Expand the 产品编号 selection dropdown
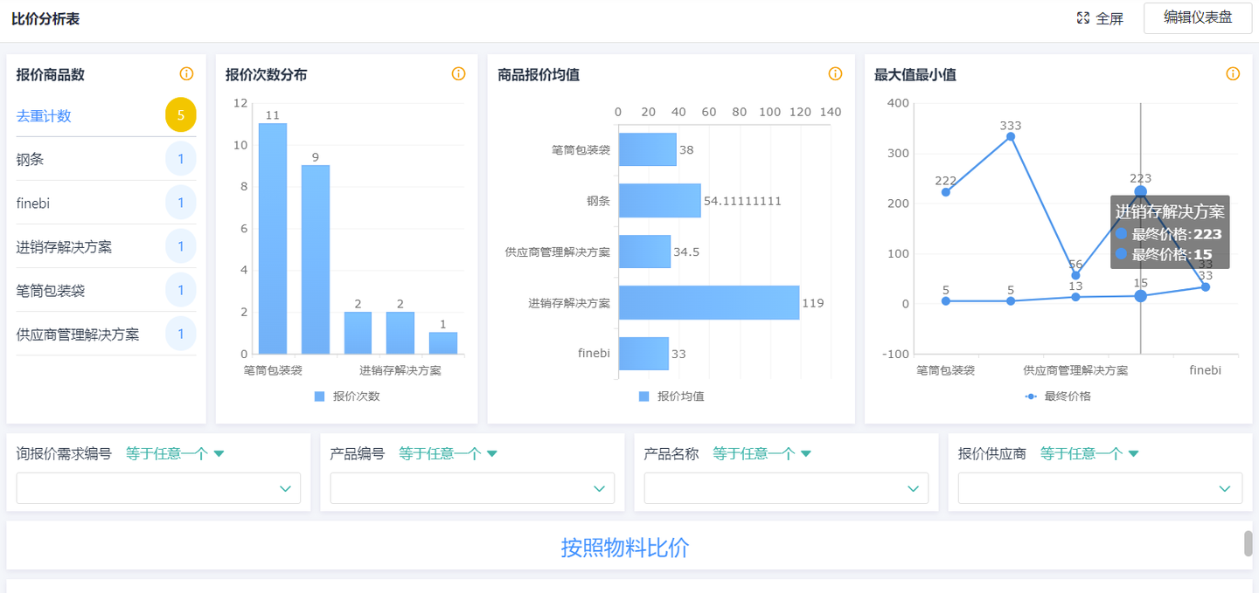 471,488
